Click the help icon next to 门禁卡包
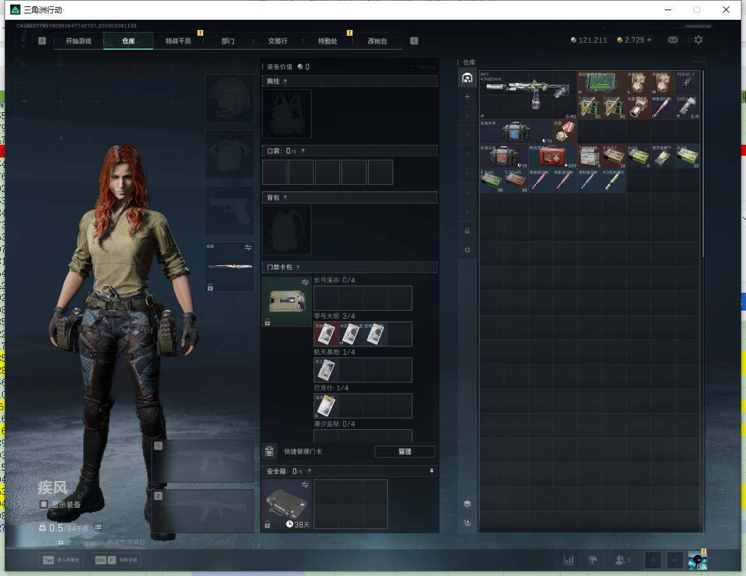 tap(298, 267)
